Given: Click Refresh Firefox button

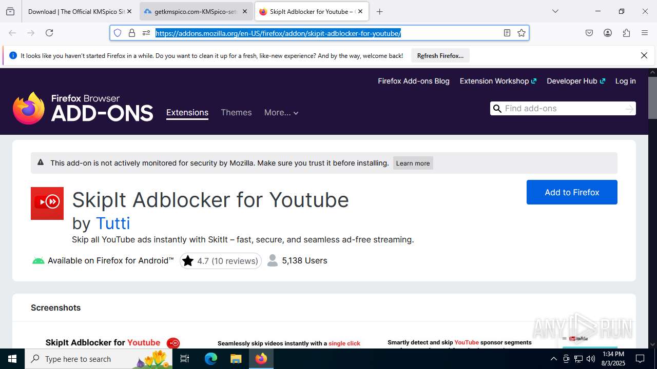Looking at the screenshot, I should tap(440, 55).
